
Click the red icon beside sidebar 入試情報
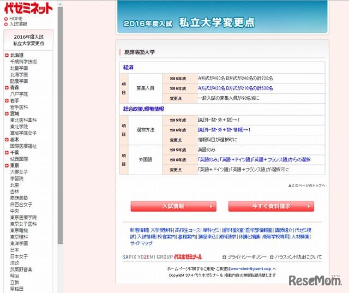click(x=6, y=24)
